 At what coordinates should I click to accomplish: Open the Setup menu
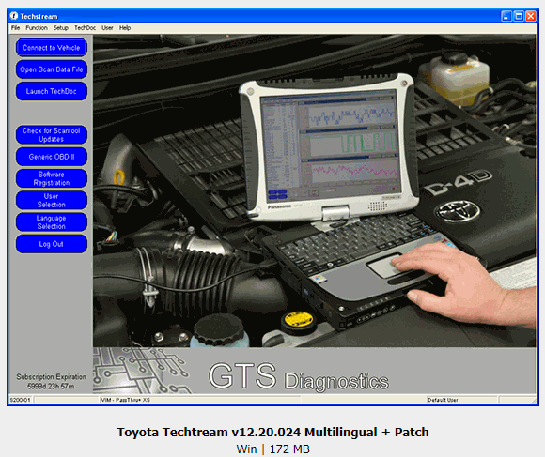coord(60,28)
